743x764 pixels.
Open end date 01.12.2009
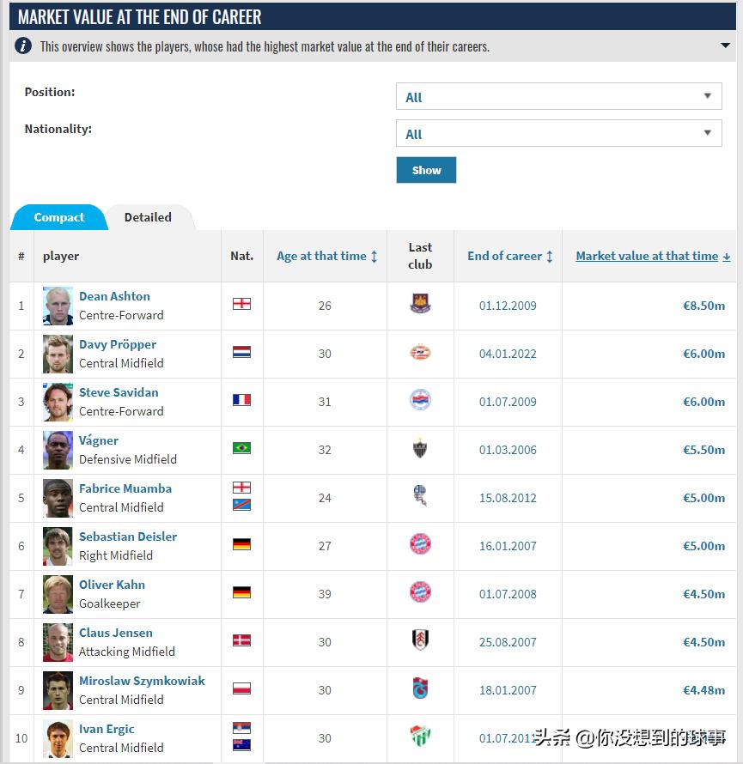coord(508,306)
